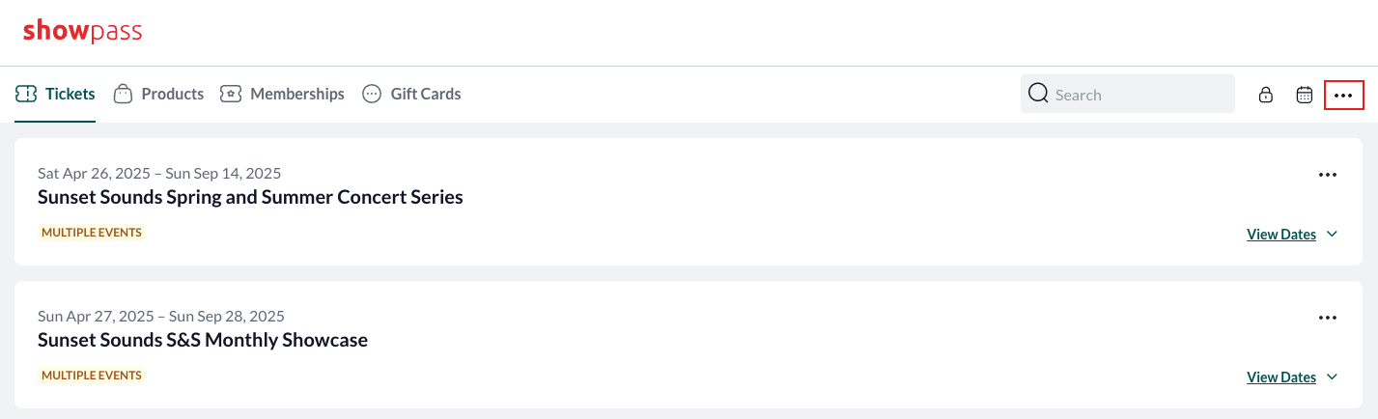This screenshot has width=1378, height=419.
Task: Click the padlock icon in the toolbar
Action: pyautogui.click(x=1265, y=95)
